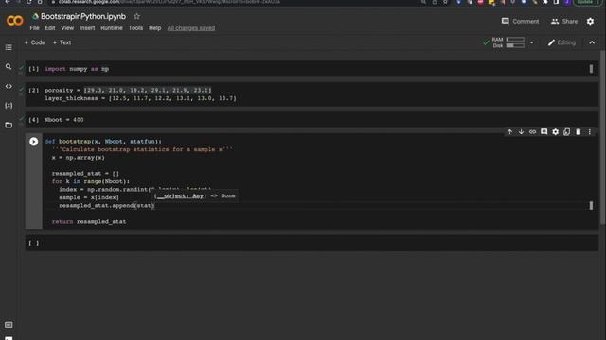
Task: Click the porosity list line
Action: (128, 91)
